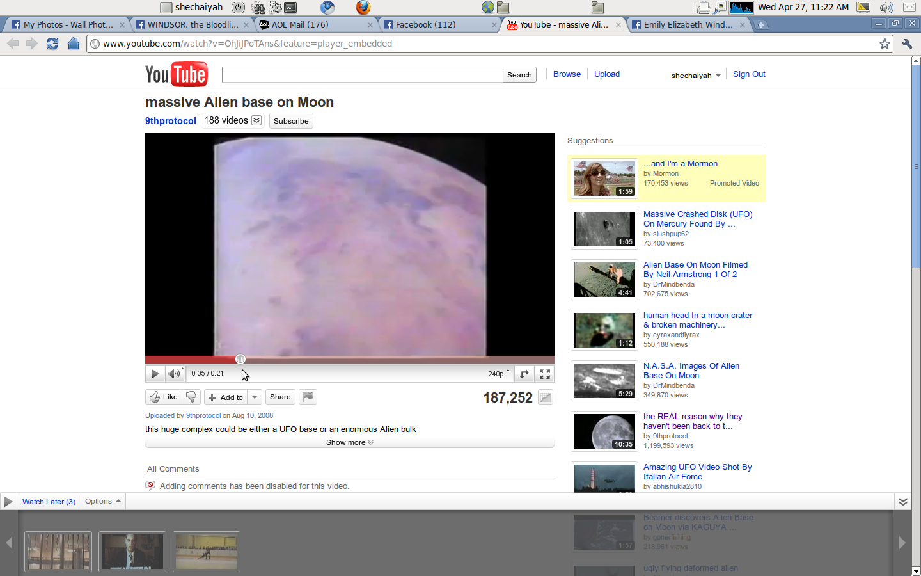Reload the page with refresh icon
This screenshot has width=921, height=576.
click(x=52, y=44)
